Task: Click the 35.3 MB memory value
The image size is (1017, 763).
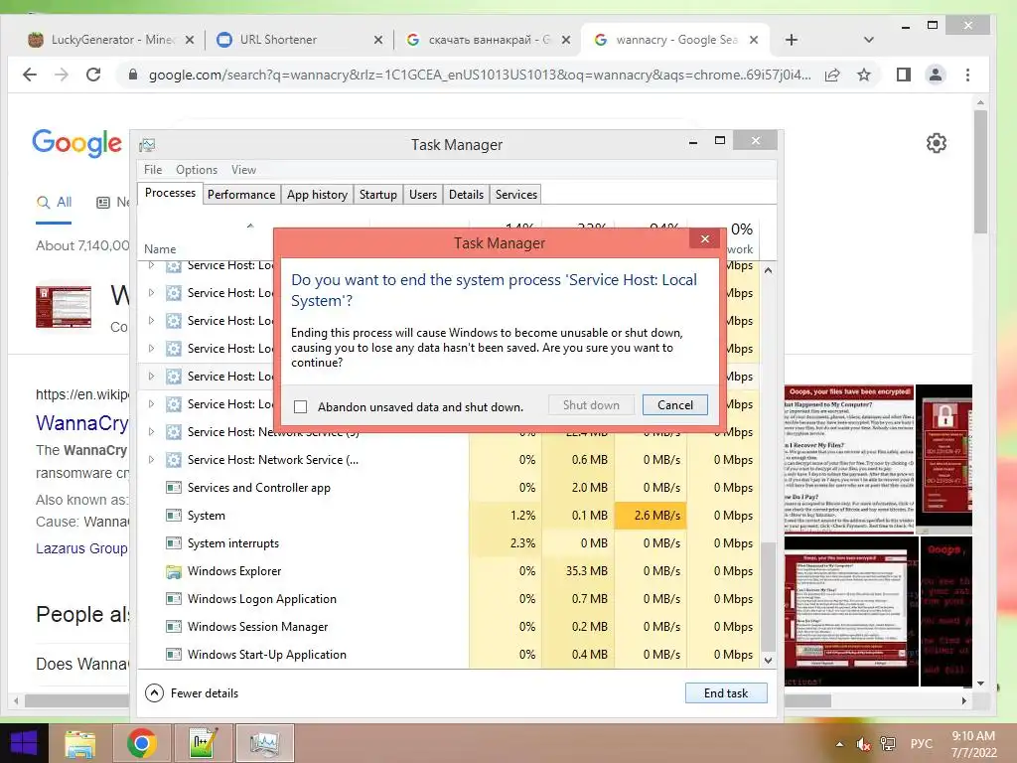Action: click(586, 571)
